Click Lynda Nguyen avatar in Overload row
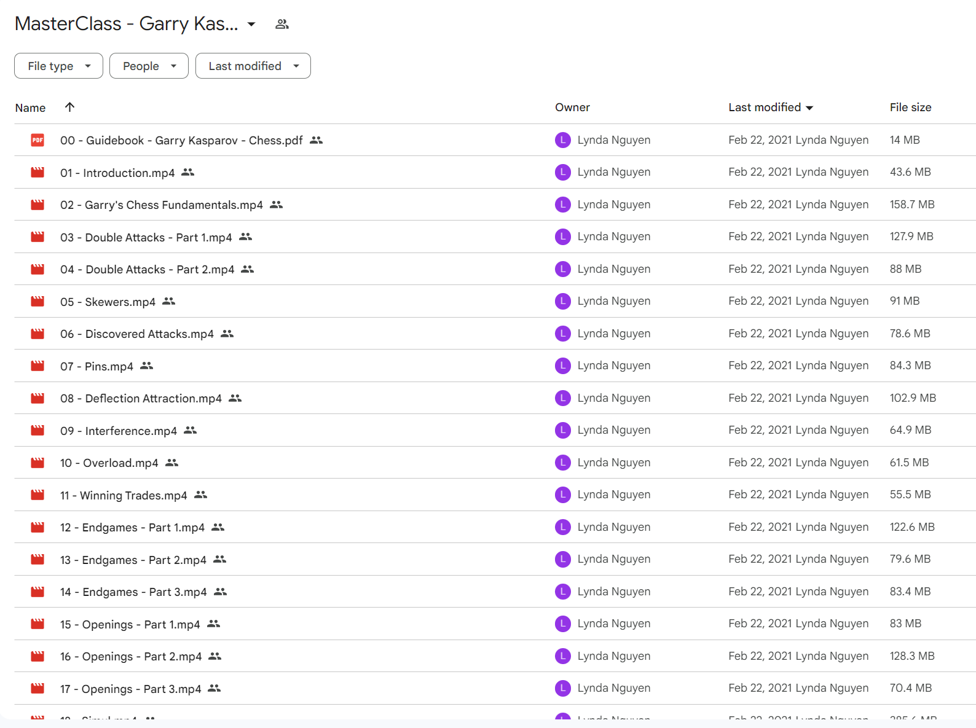The width and height of the screenshot is (976, 728). pos(563,463)
